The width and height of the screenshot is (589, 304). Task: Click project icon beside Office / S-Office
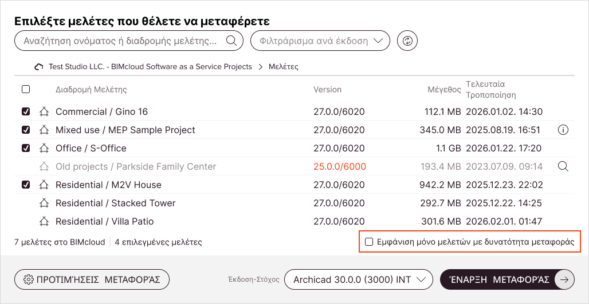coord(44,148)
